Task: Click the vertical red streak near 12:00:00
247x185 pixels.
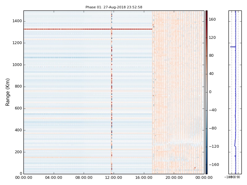Action: (x=112, y=92)
